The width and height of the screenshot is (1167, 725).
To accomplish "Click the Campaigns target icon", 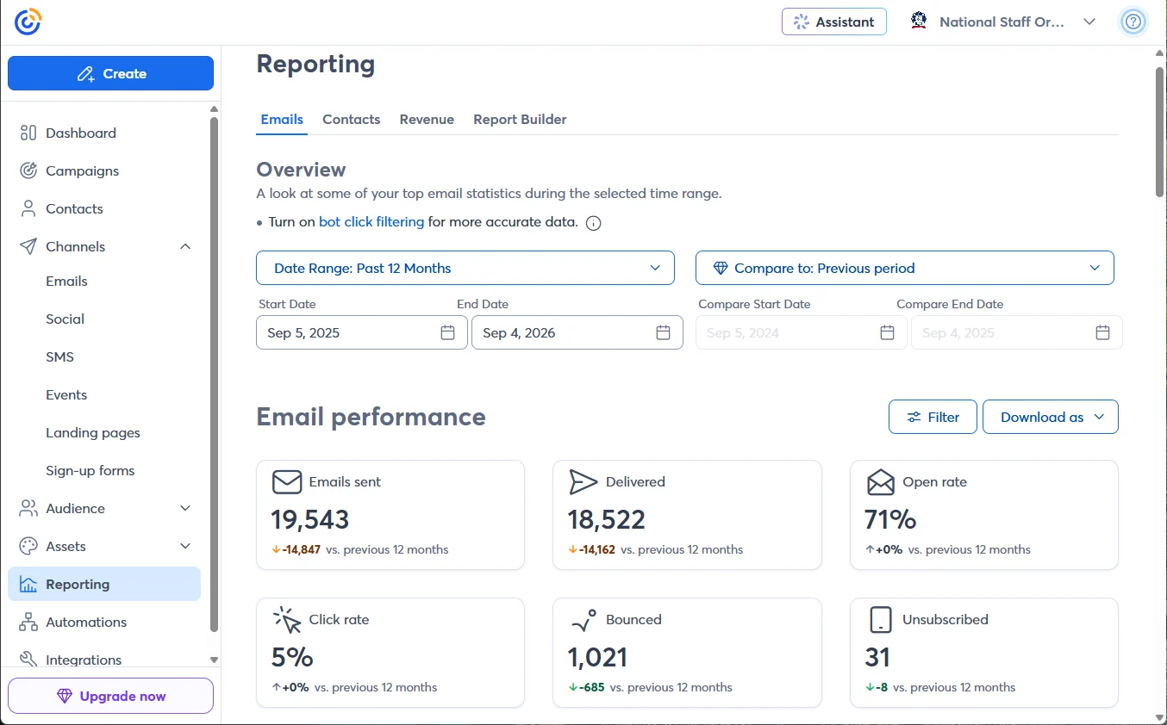I will tap(28, 170).
